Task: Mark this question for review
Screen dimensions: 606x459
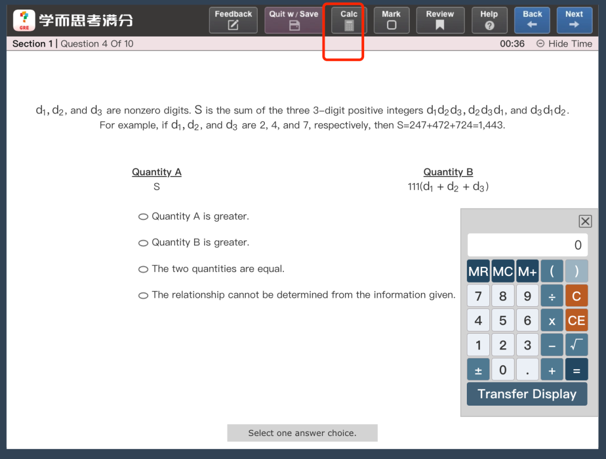Action: pos(391,20)
